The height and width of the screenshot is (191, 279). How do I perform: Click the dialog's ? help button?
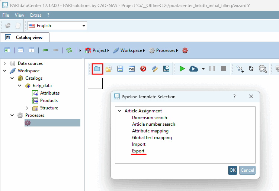click(234, 96)
